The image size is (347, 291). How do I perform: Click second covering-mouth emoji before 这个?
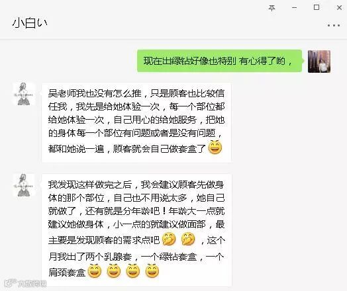click(x=188, y=239)
